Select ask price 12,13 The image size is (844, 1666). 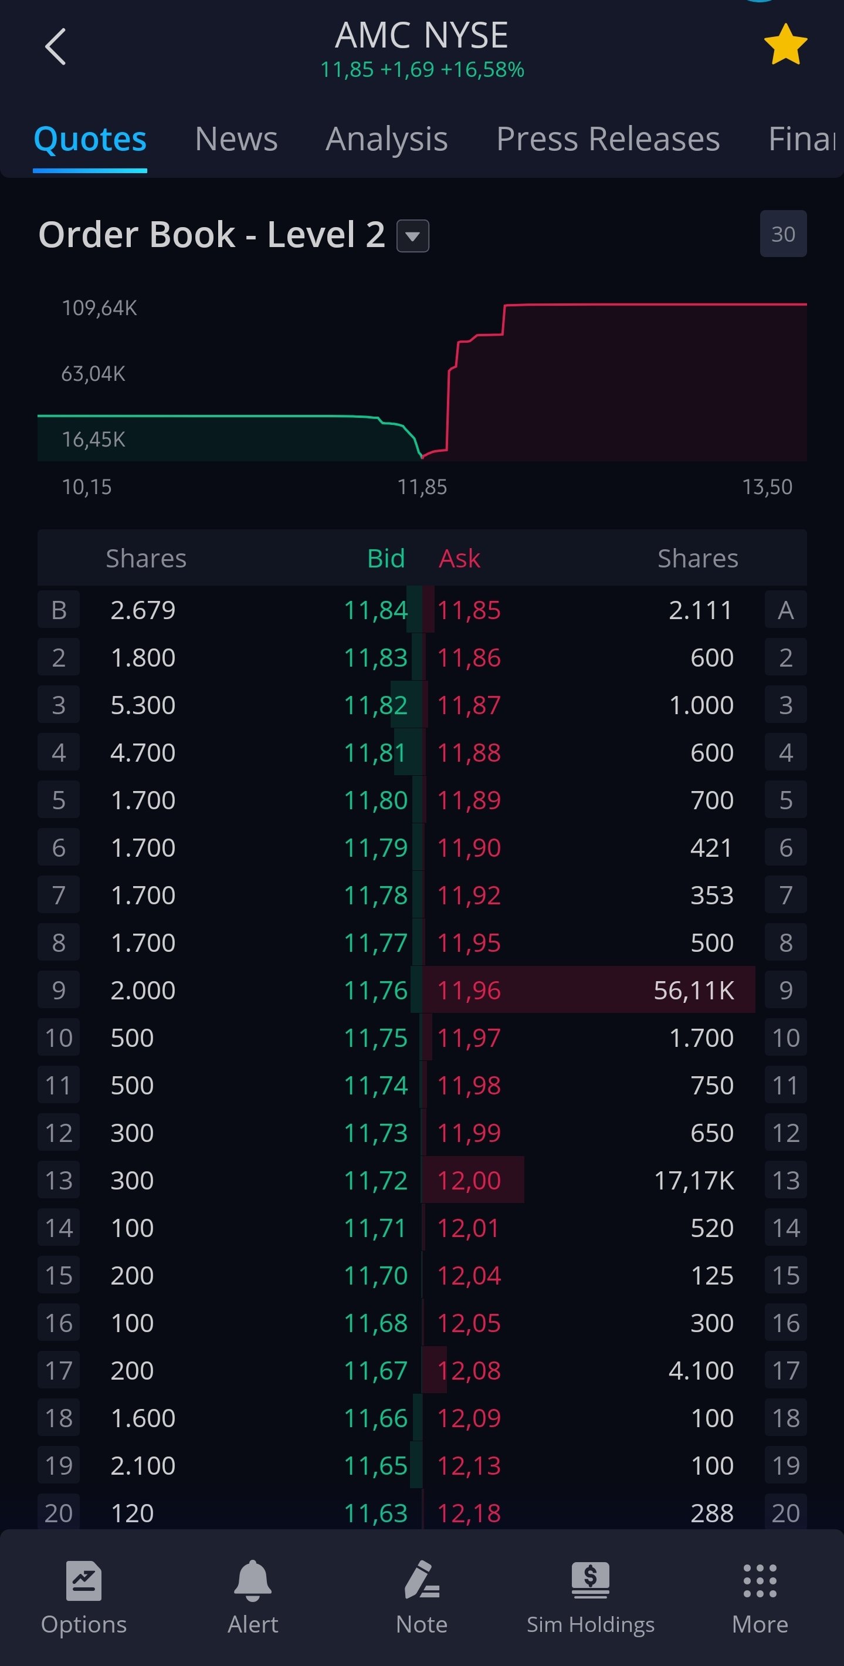coord(469,1465)
